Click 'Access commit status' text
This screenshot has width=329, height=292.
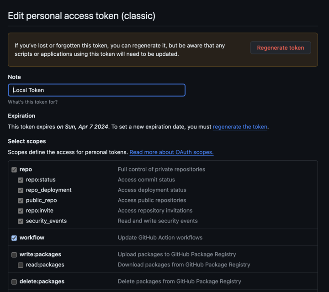146,180
